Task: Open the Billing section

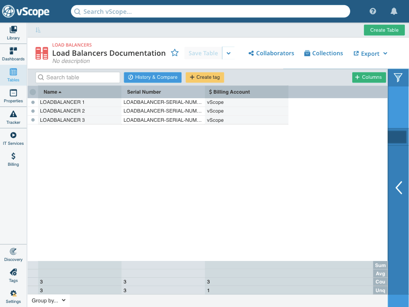Action: 13,160
